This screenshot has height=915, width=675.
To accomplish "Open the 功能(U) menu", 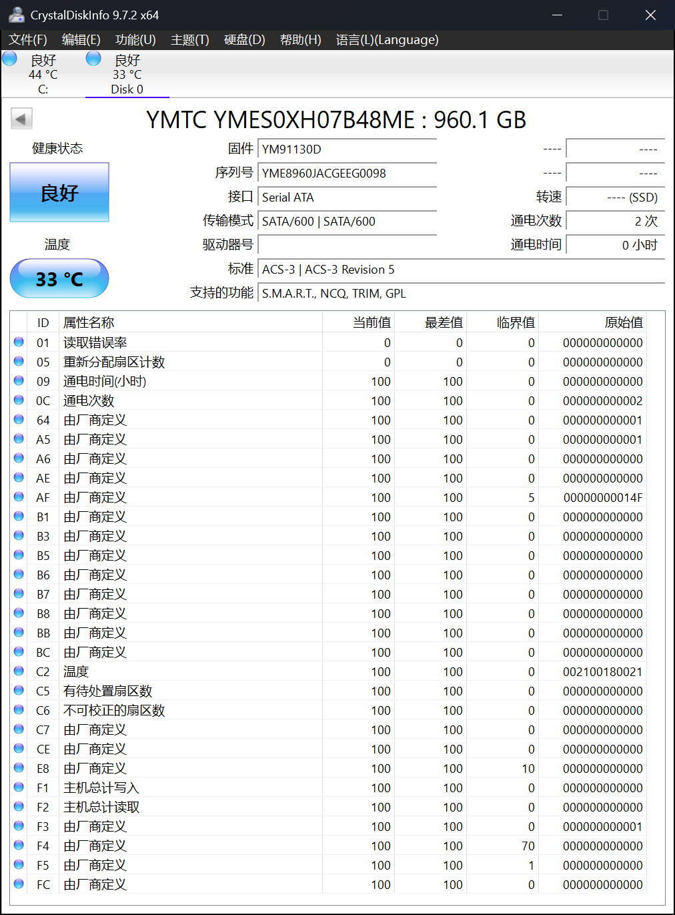I will coord(135,40).
